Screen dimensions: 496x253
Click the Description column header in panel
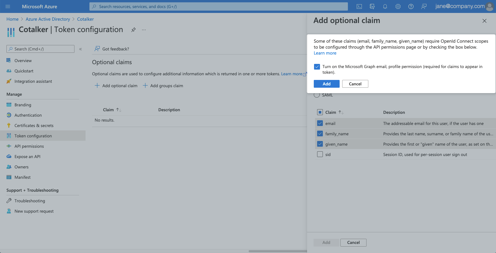(x=394, y=112)
